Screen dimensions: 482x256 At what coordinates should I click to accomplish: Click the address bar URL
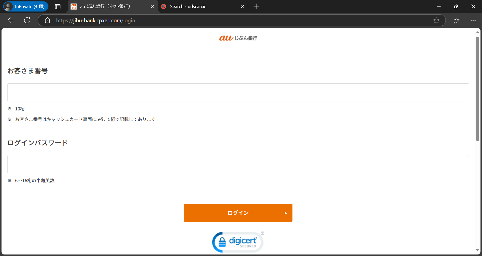click(96, 21)
